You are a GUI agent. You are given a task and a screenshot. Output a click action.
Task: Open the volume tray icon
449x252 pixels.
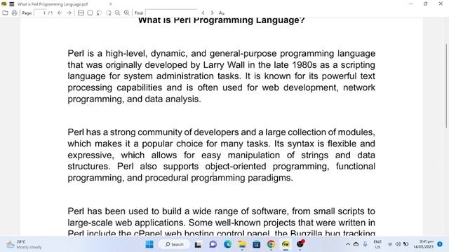coord(398,244)
